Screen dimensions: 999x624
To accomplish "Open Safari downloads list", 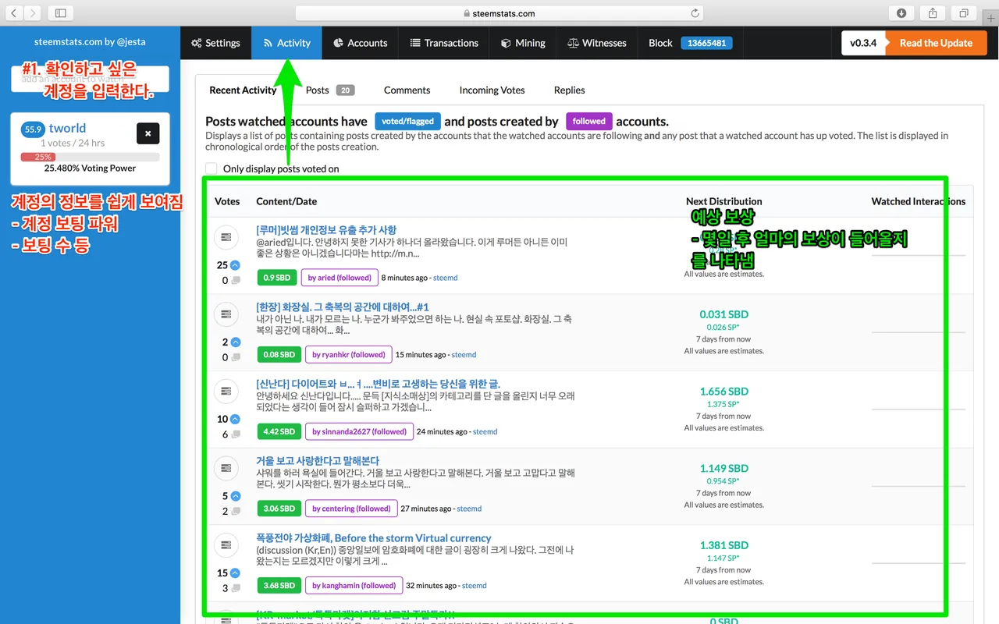I will coord(901,12).
